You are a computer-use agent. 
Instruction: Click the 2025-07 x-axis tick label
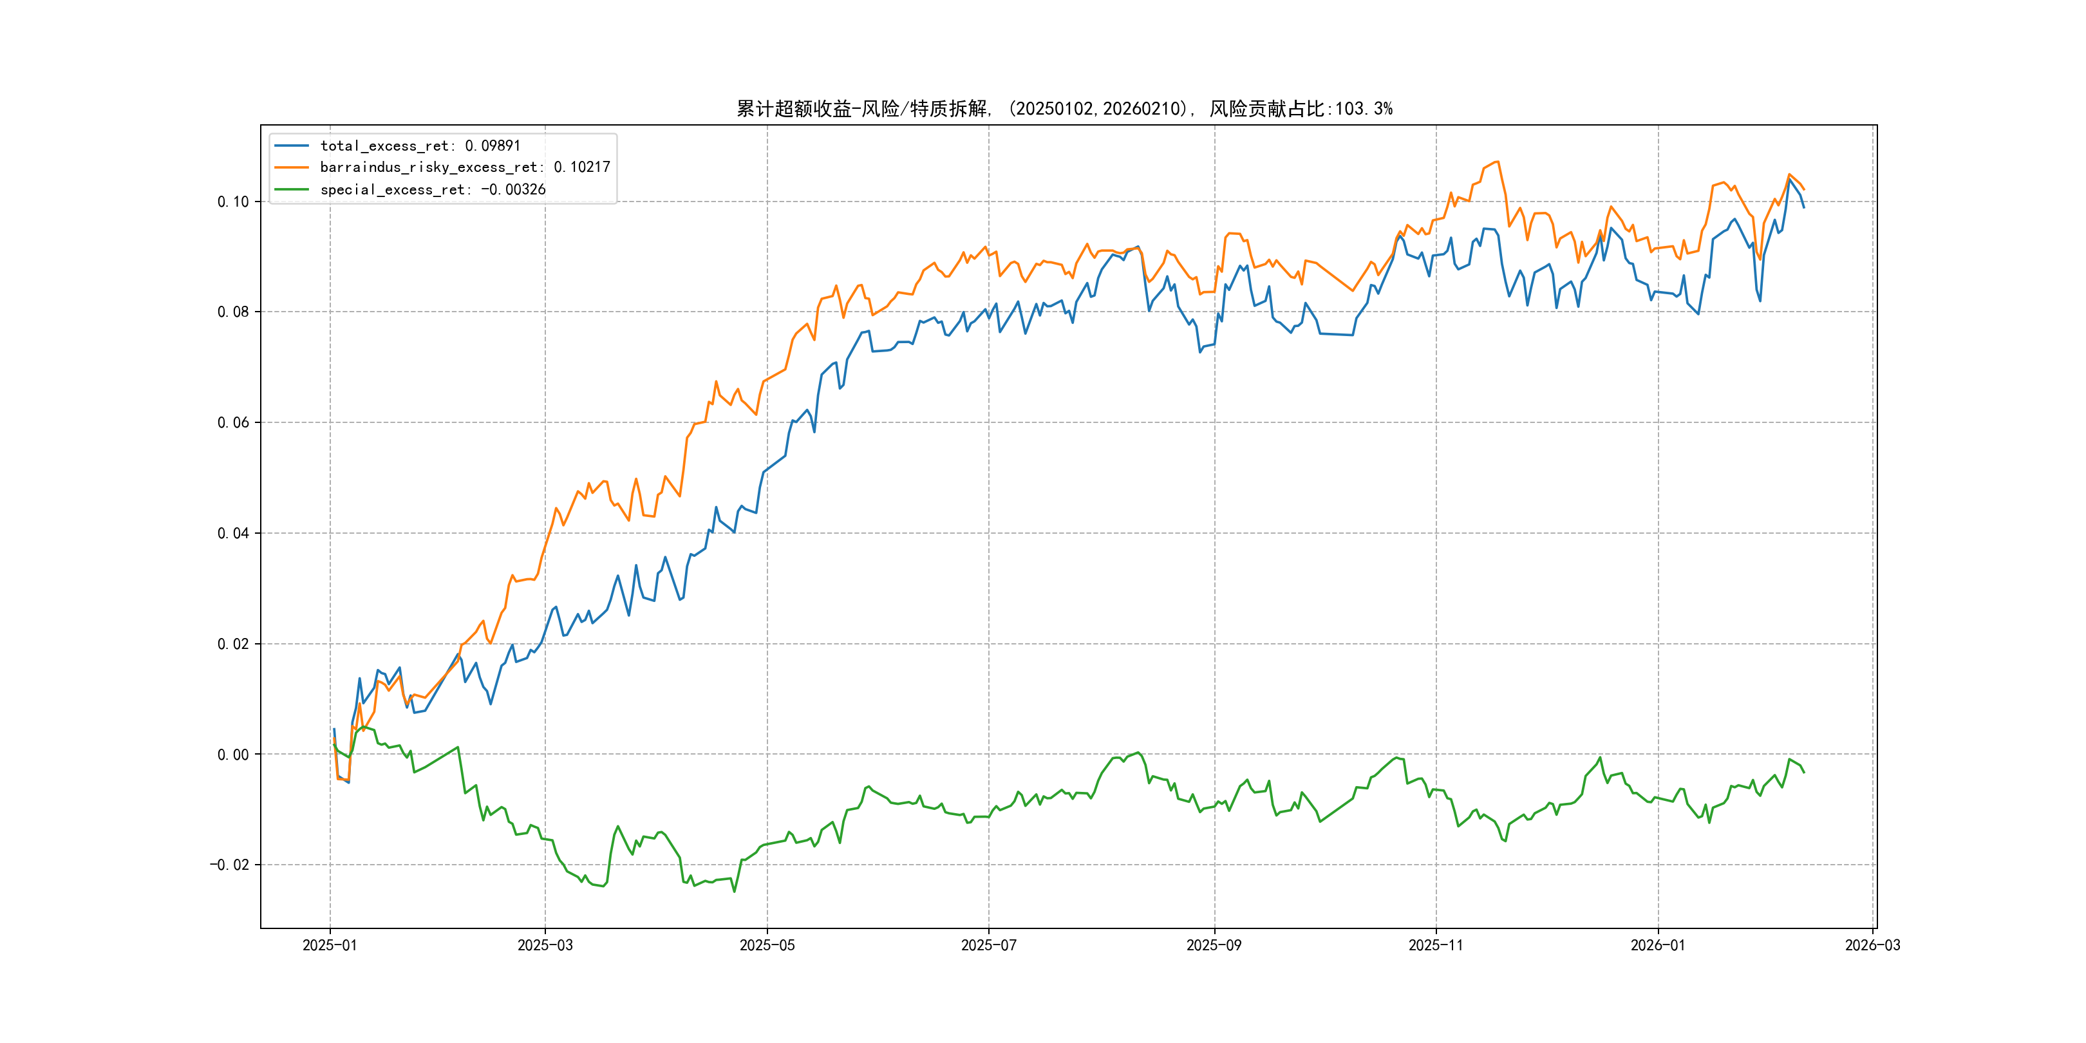click(x=988, y=945)
